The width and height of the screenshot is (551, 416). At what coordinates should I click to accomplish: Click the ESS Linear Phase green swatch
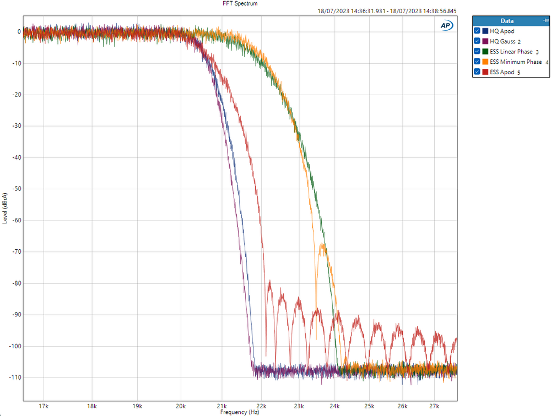(485, 52)
